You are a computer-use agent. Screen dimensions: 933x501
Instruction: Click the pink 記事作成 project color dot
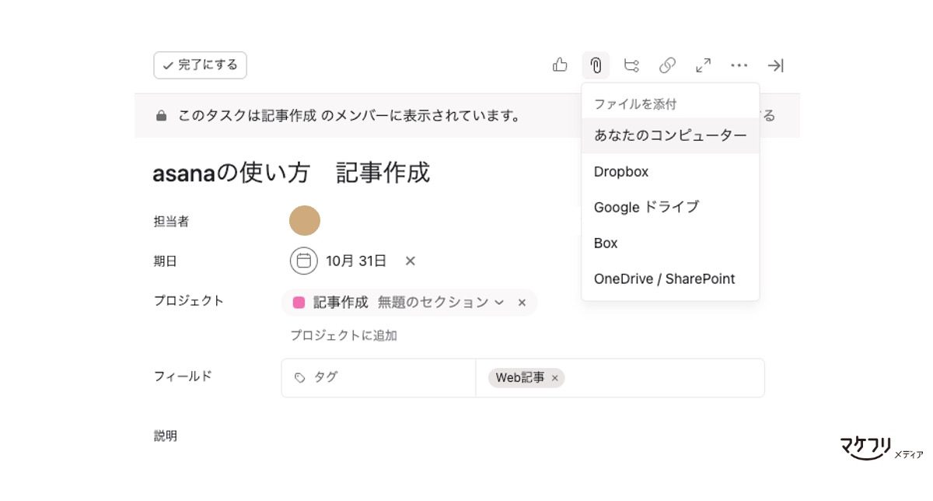coord(299,303)
